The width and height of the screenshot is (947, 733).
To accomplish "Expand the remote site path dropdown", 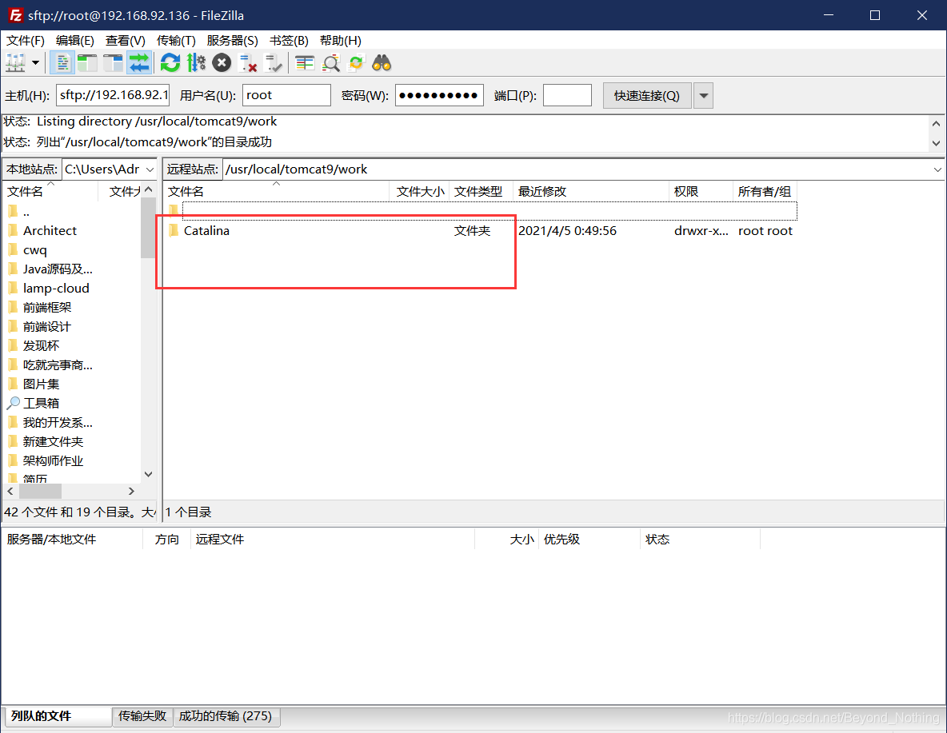I will [x=937, y=169].
